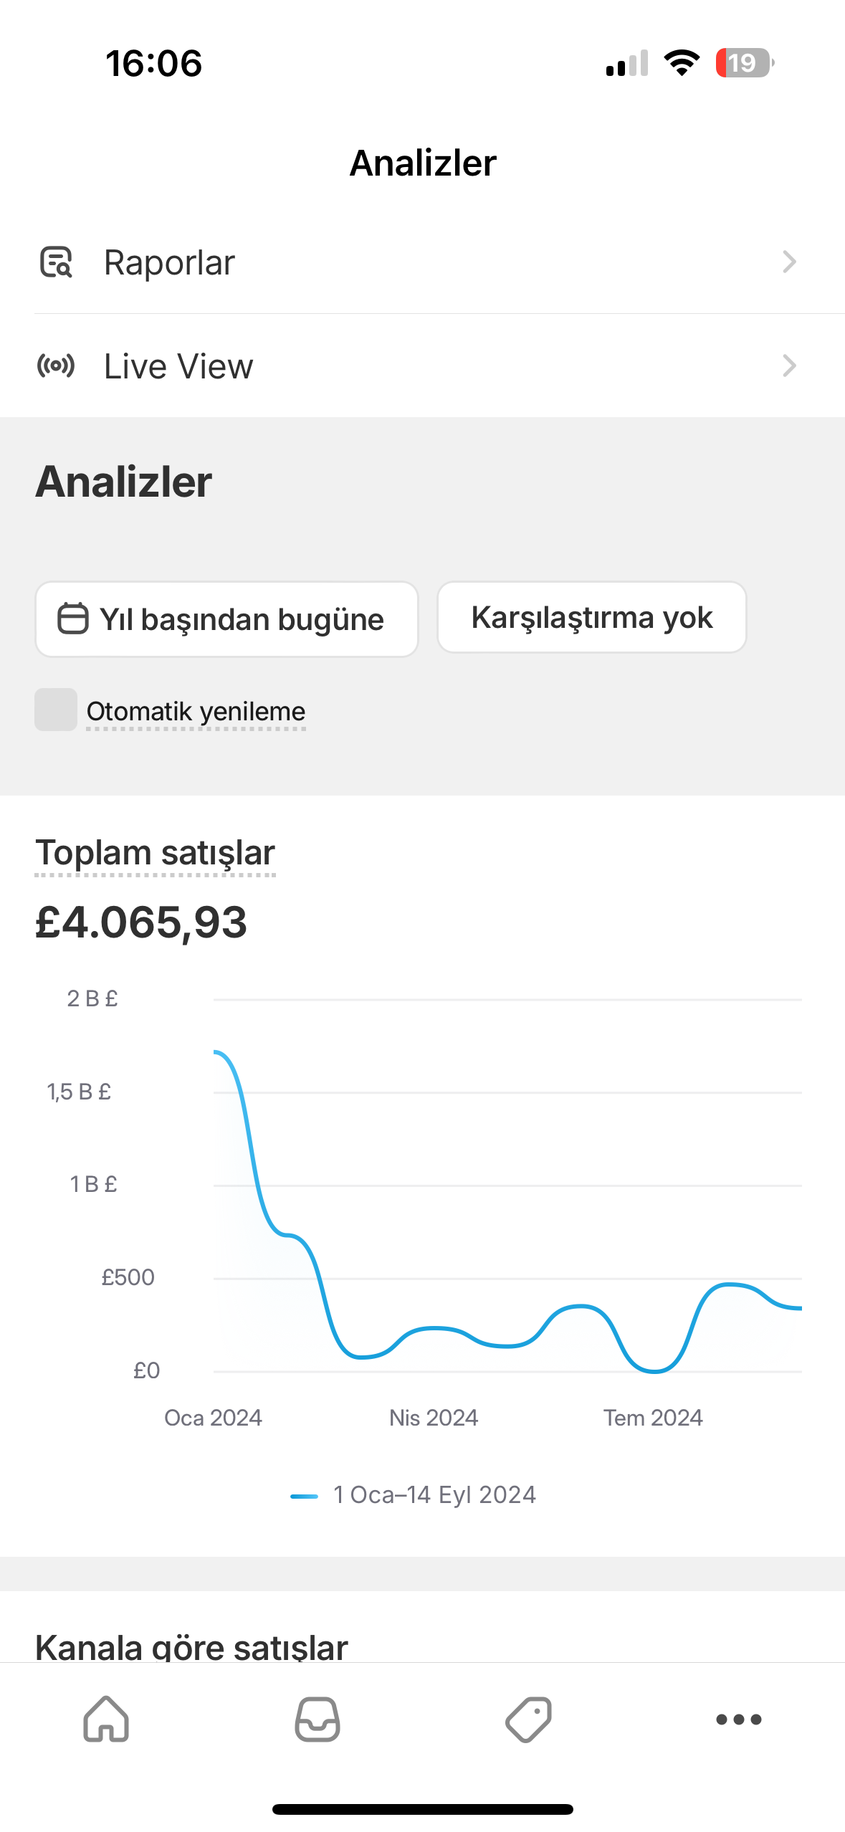The width and height of the screenshot is (845, 1832).
Task: Enable the Otomatik yenileme checkbox
Action: (x=56, y=710)
